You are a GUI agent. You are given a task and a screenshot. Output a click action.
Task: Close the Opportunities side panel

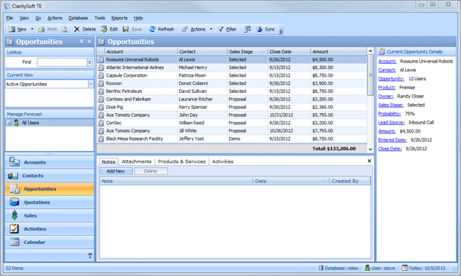click(x=89, y=42)
